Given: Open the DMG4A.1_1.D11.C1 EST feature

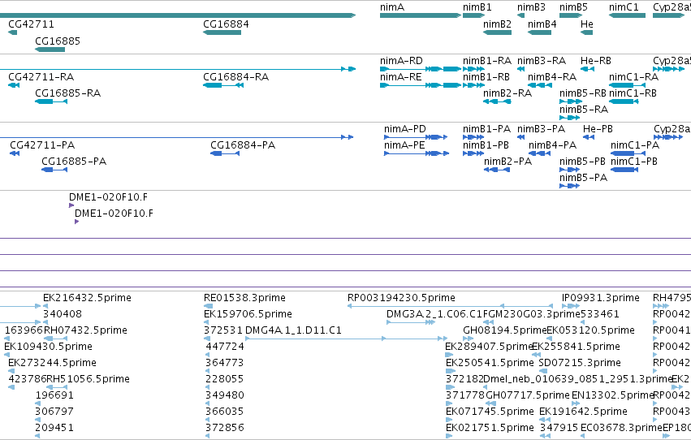Looking at the screenshot, I should tap(346, 339).
